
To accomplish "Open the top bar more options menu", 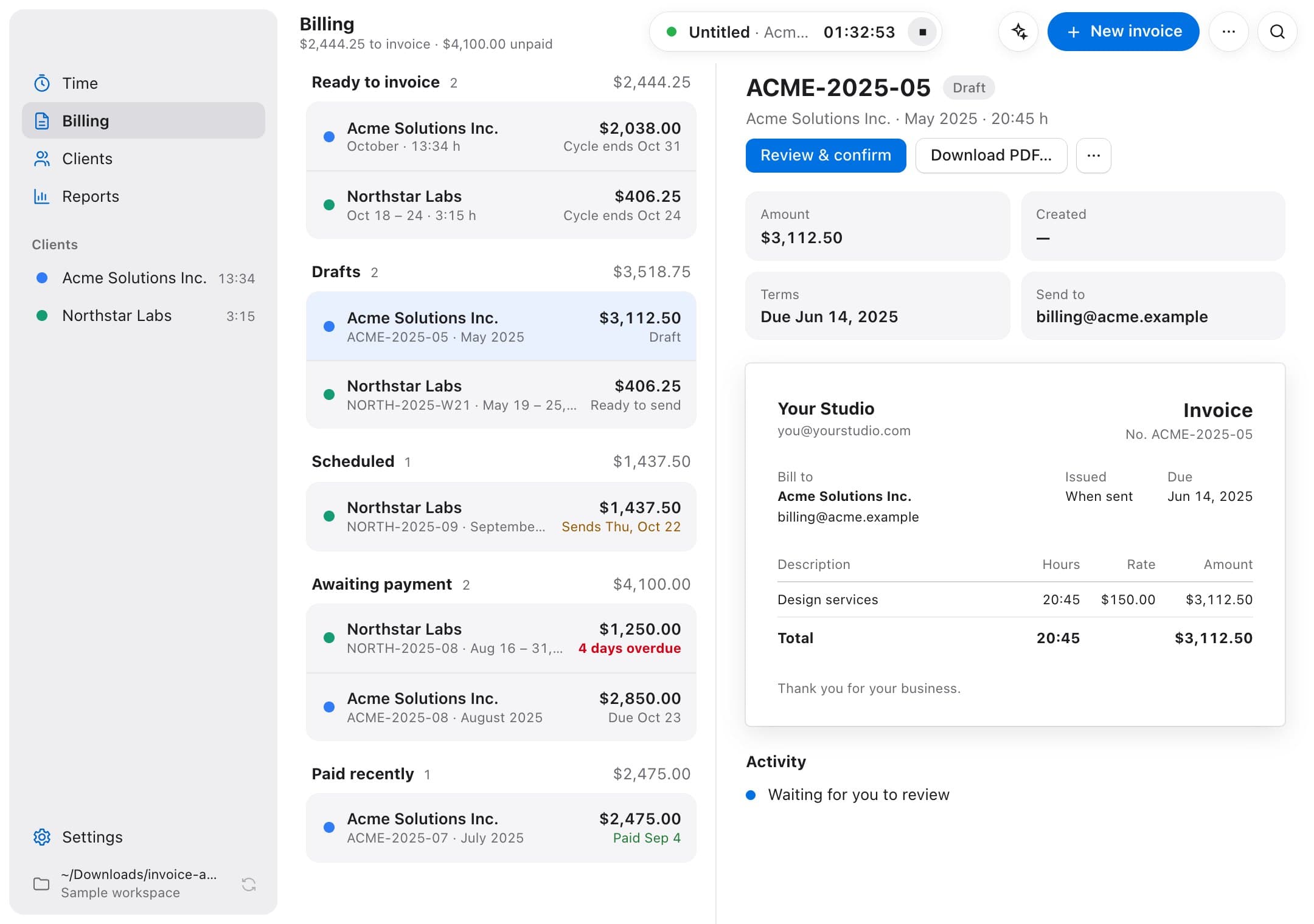I will click(x=1228, y=32).
